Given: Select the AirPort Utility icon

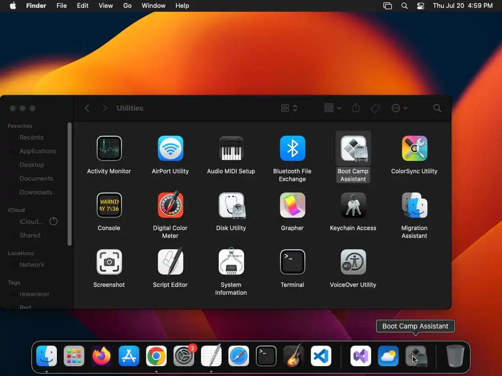Looking at the screenshot, I should pyautogui.click(x=170, y=148).
